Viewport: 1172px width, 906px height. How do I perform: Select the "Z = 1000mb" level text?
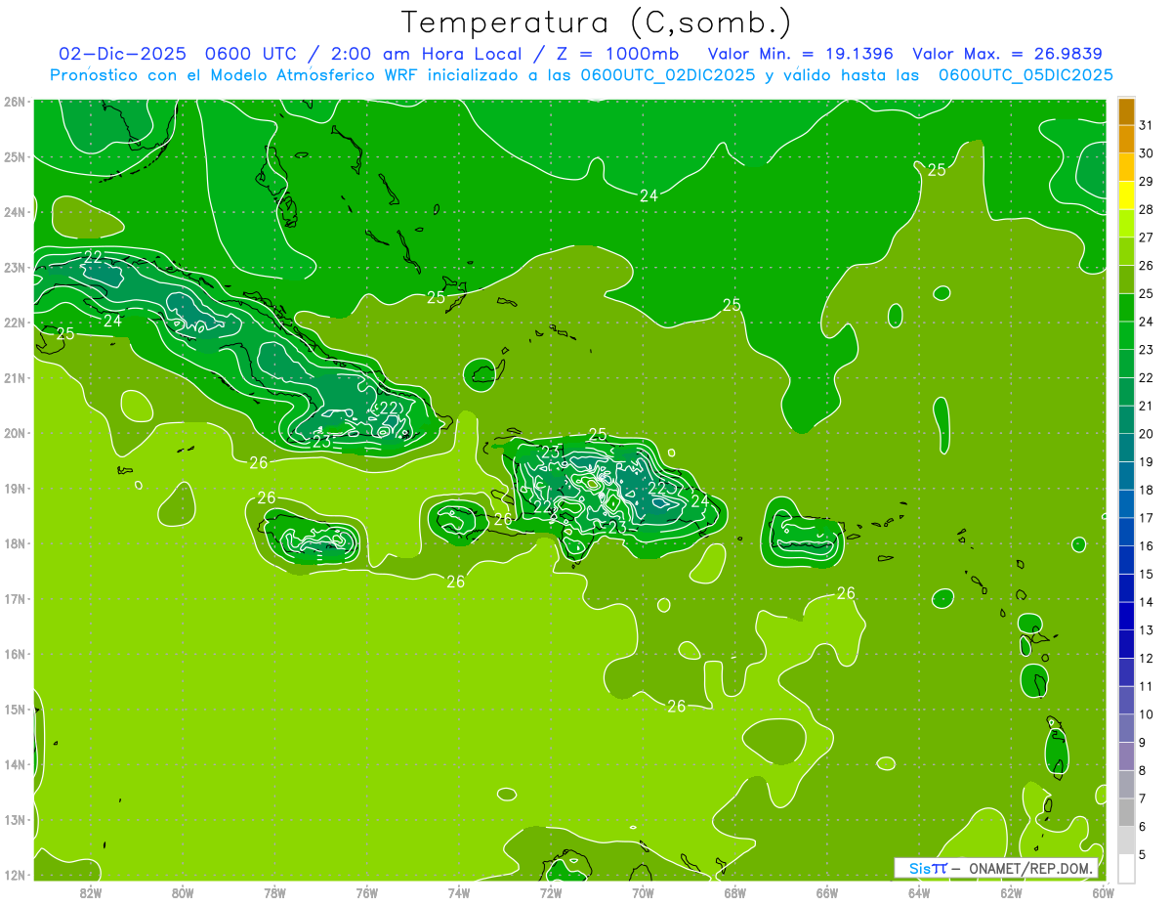click(x=617, y=54)
